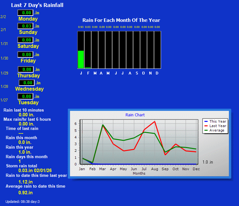Viewport: 239px width, 206px height.
Task: Select the Friday rainfall value box
Action: click(25, 55)
